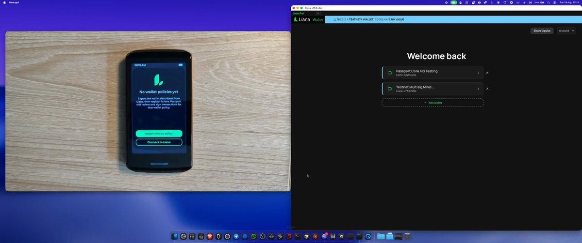Viewport: 582px width, 243px height.
Task: Open Music app from the Dock
Action: point(289,236)
